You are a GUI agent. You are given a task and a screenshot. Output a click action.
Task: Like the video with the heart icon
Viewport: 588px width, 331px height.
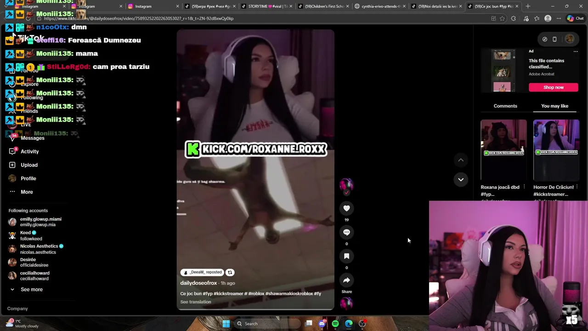[346, 208]
